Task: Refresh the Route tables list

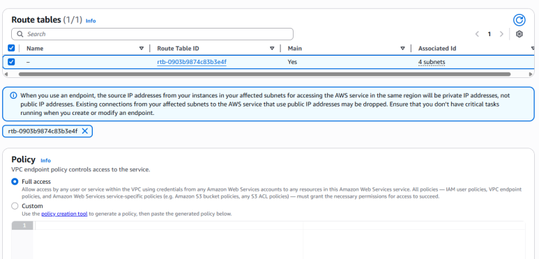Action: click(x=519, y=20)
